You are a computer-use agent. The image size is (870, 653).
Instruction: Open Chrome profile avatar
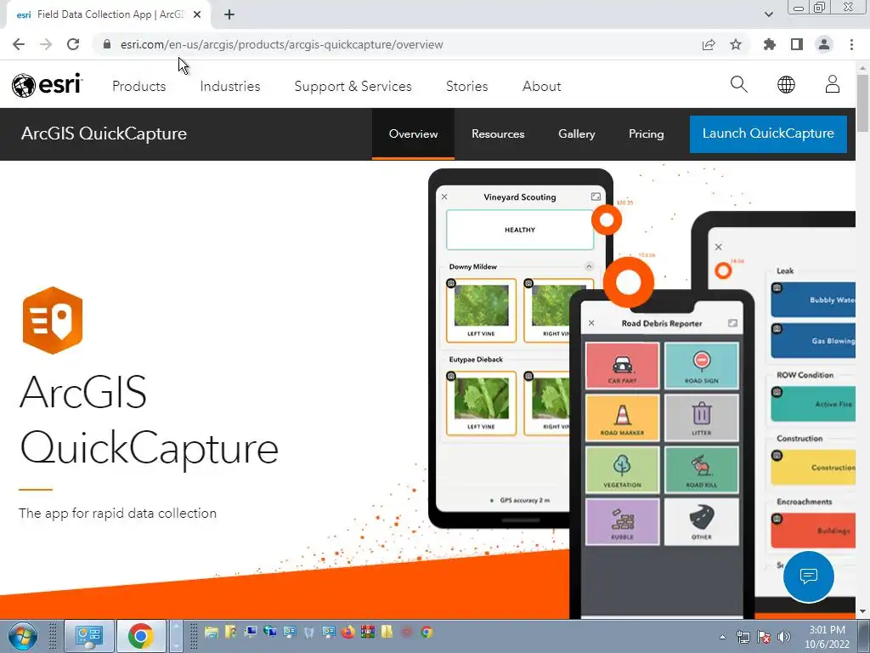pyautogui.click(x=824, y=44)
